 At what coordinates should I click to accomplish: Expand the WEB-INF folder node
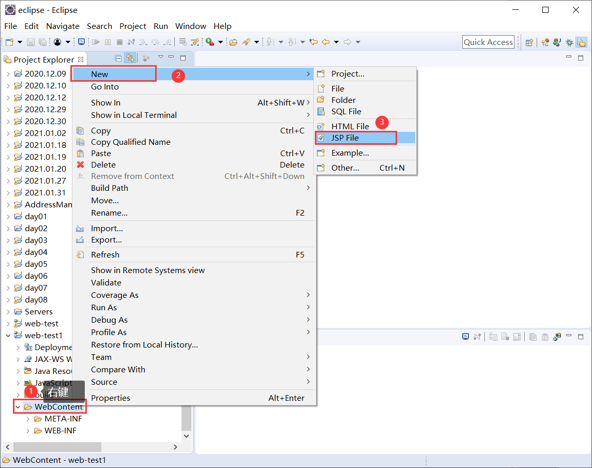[28, 431]
